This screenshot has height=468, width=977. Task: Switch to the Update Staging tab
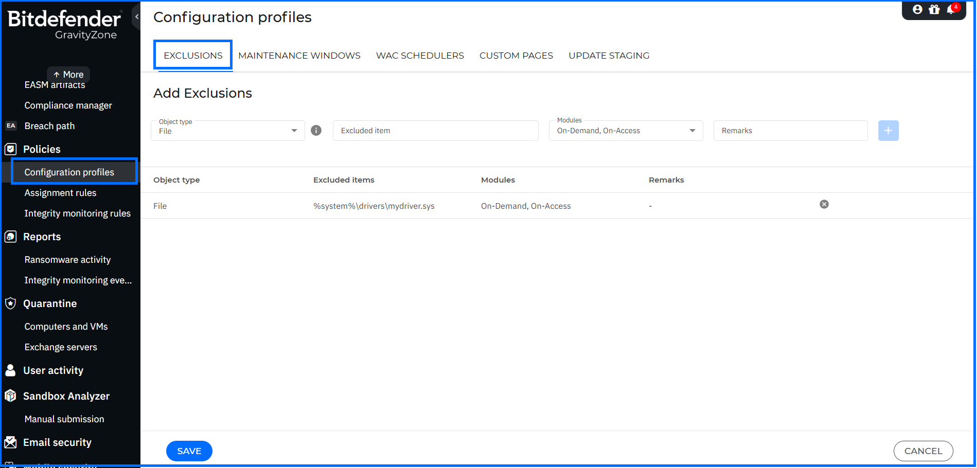click(609, 56)
